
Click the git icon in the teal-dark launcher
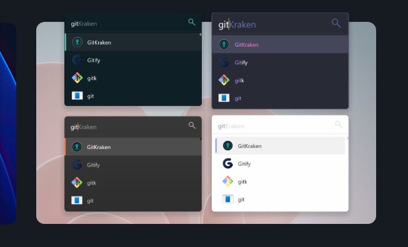point(77,96)
